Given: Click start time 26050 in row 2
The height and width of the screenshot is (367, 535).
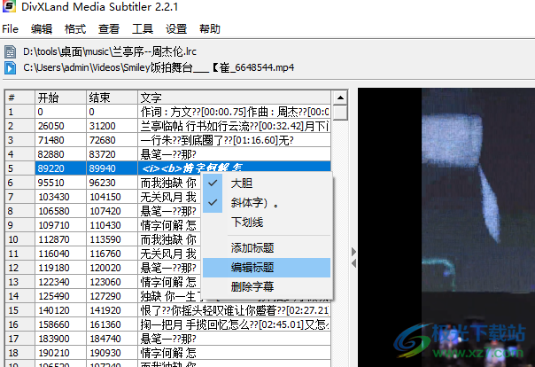Looking at the screenshot, I should pos(60,126).
